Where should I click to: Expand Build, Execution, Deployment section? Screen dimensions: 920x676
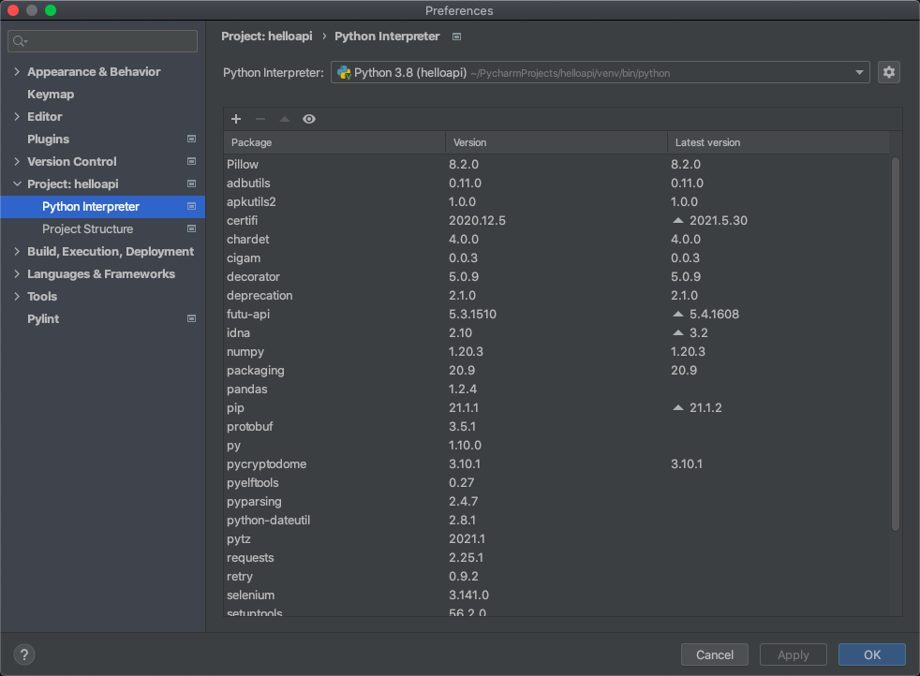click(x=17, y=252)
